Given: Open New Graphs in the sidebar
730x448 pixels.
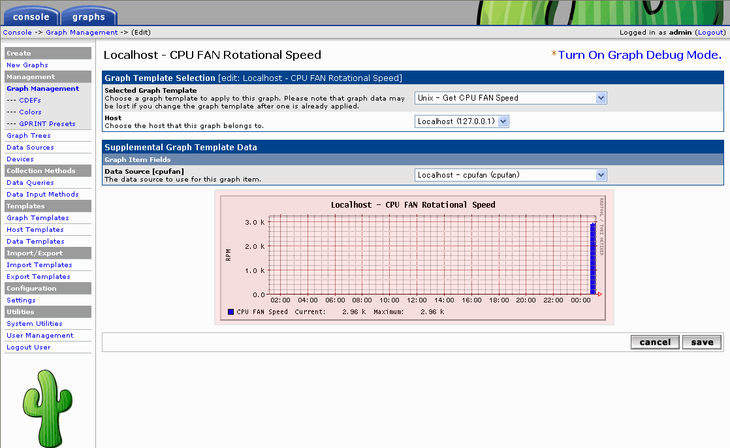Looking at the screenshot, I should [27, 65].
